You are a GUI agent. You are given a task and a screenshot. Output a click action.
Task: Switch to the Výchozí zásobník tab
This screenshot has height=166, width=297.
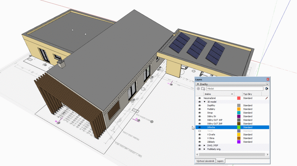pyautogui.click(x=205, y=161)
